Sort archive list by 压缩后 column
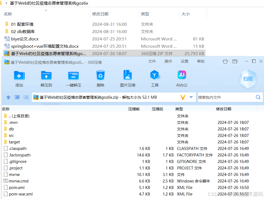This screenshot has height=199, width=264. (x=157, y=109)
